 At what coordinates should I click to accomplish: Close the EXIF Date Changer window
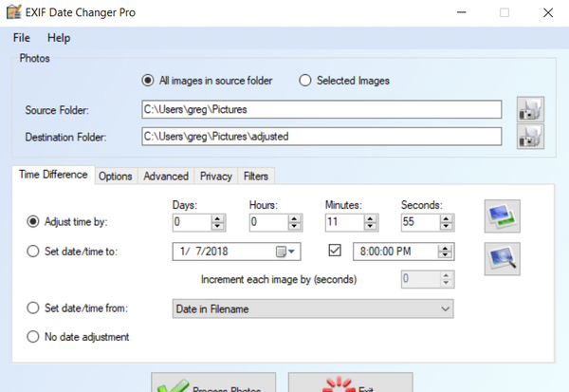click(548, 12)
